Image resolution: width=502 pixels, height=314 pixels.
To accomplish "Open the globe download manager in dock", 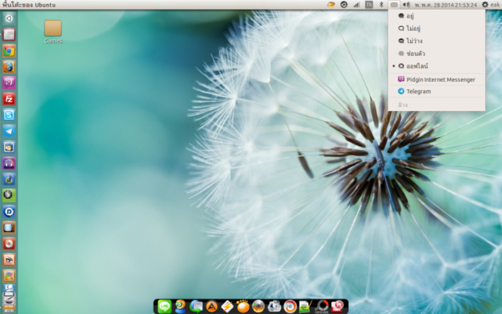I will click(196, 306).
